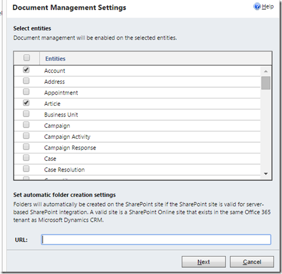Select the Campaign row label
This screenshot has height=274, width=282.
coord(57,126)
